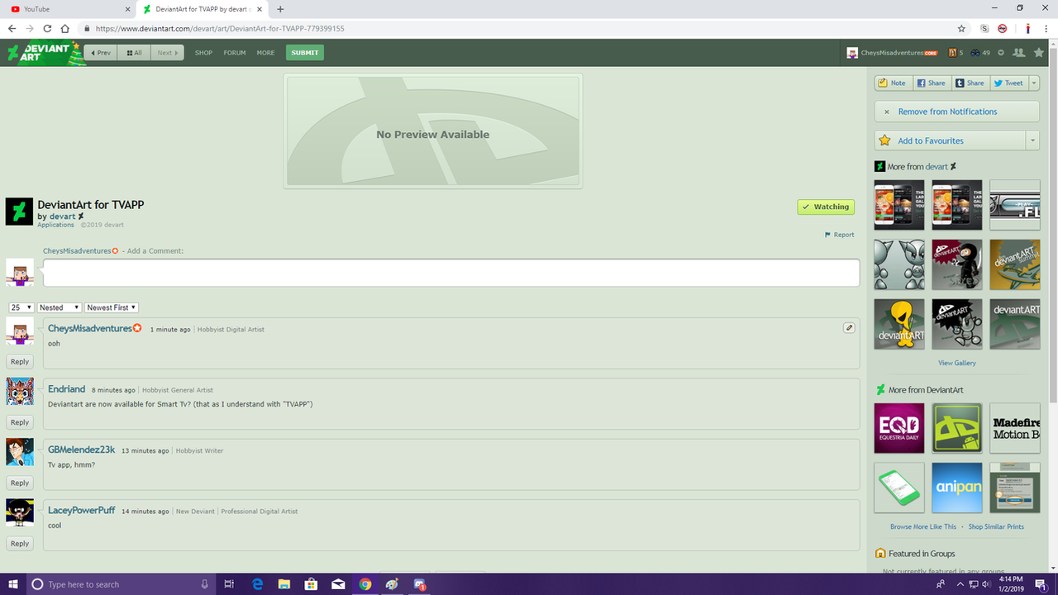
Task: Open Task View on taskbar
Action: click(229, 584)
